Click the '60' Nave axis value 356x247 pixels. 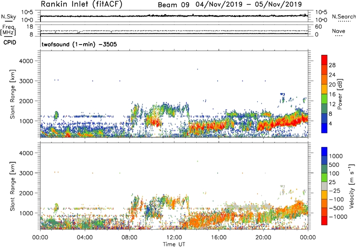tap(318, 27)
